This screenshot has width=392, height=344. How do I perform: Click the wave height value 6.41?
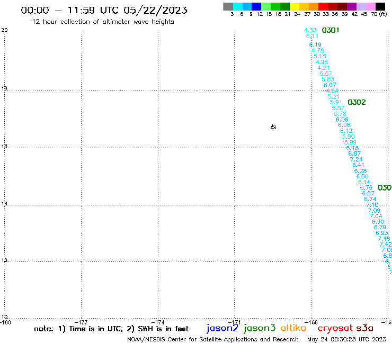[x=358, y=165]
